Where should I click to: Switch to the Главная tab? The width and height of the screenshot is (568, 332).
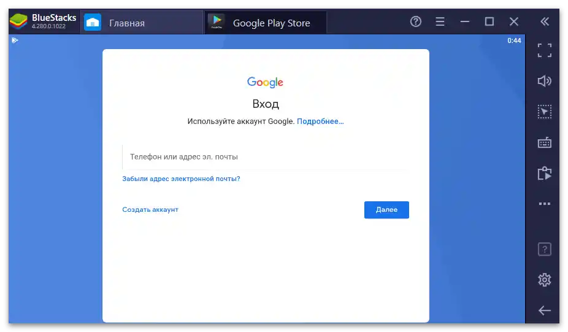(142, 23)
